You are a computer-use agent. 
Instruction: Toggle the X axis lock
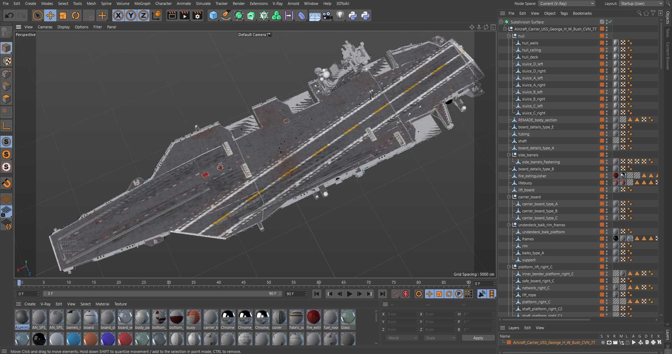pos(118,15)
